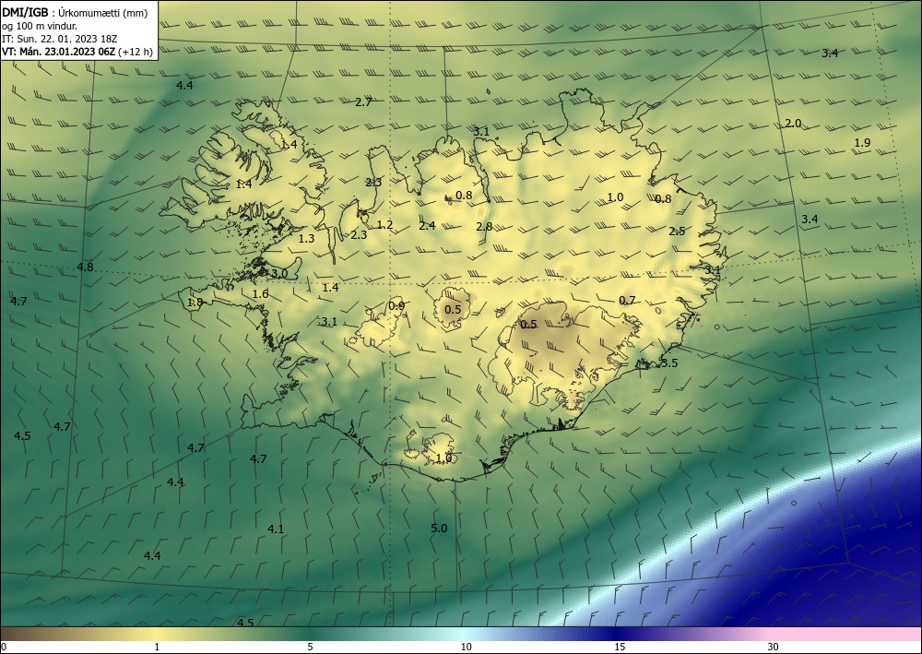Screen dimensions: 922x654
Task: Select the 2.4 value label
Action: pyautogui.click(x=427, y=225)
